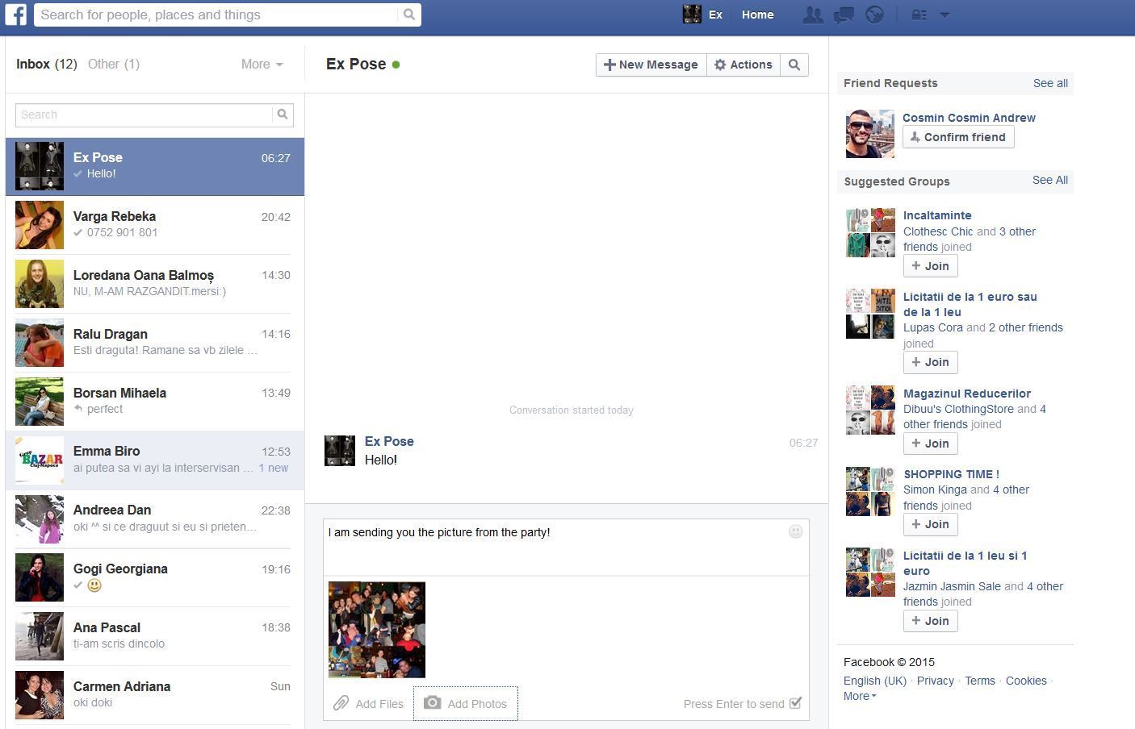The height and width of the screenshot is (729, 1135).
Task: Open the Ex profile link in top bar
Action: pos(715,15)
